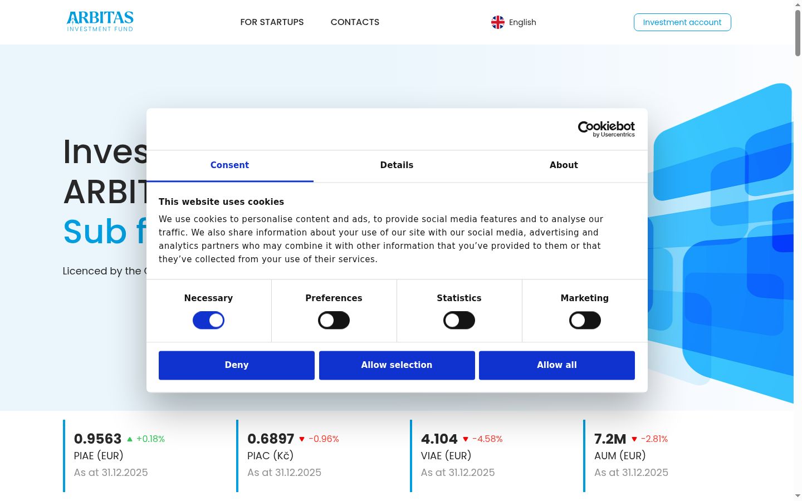Image resolution: width=802 pixels, height=501 pixels.
Task: Click the +0.18% change figure
Action: [x=150, y=439]
